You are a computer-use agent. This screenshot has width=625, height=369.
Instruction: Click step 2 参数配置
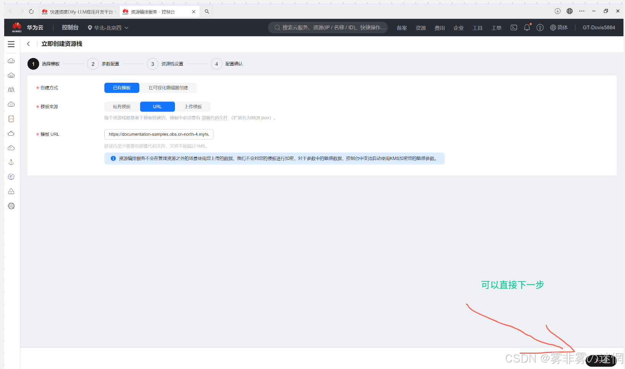(x=103, y=64)
